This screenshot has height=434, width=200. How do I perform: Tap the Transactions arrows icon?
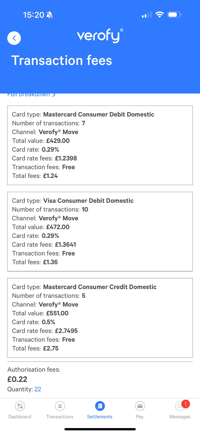(x=60, y=406)
